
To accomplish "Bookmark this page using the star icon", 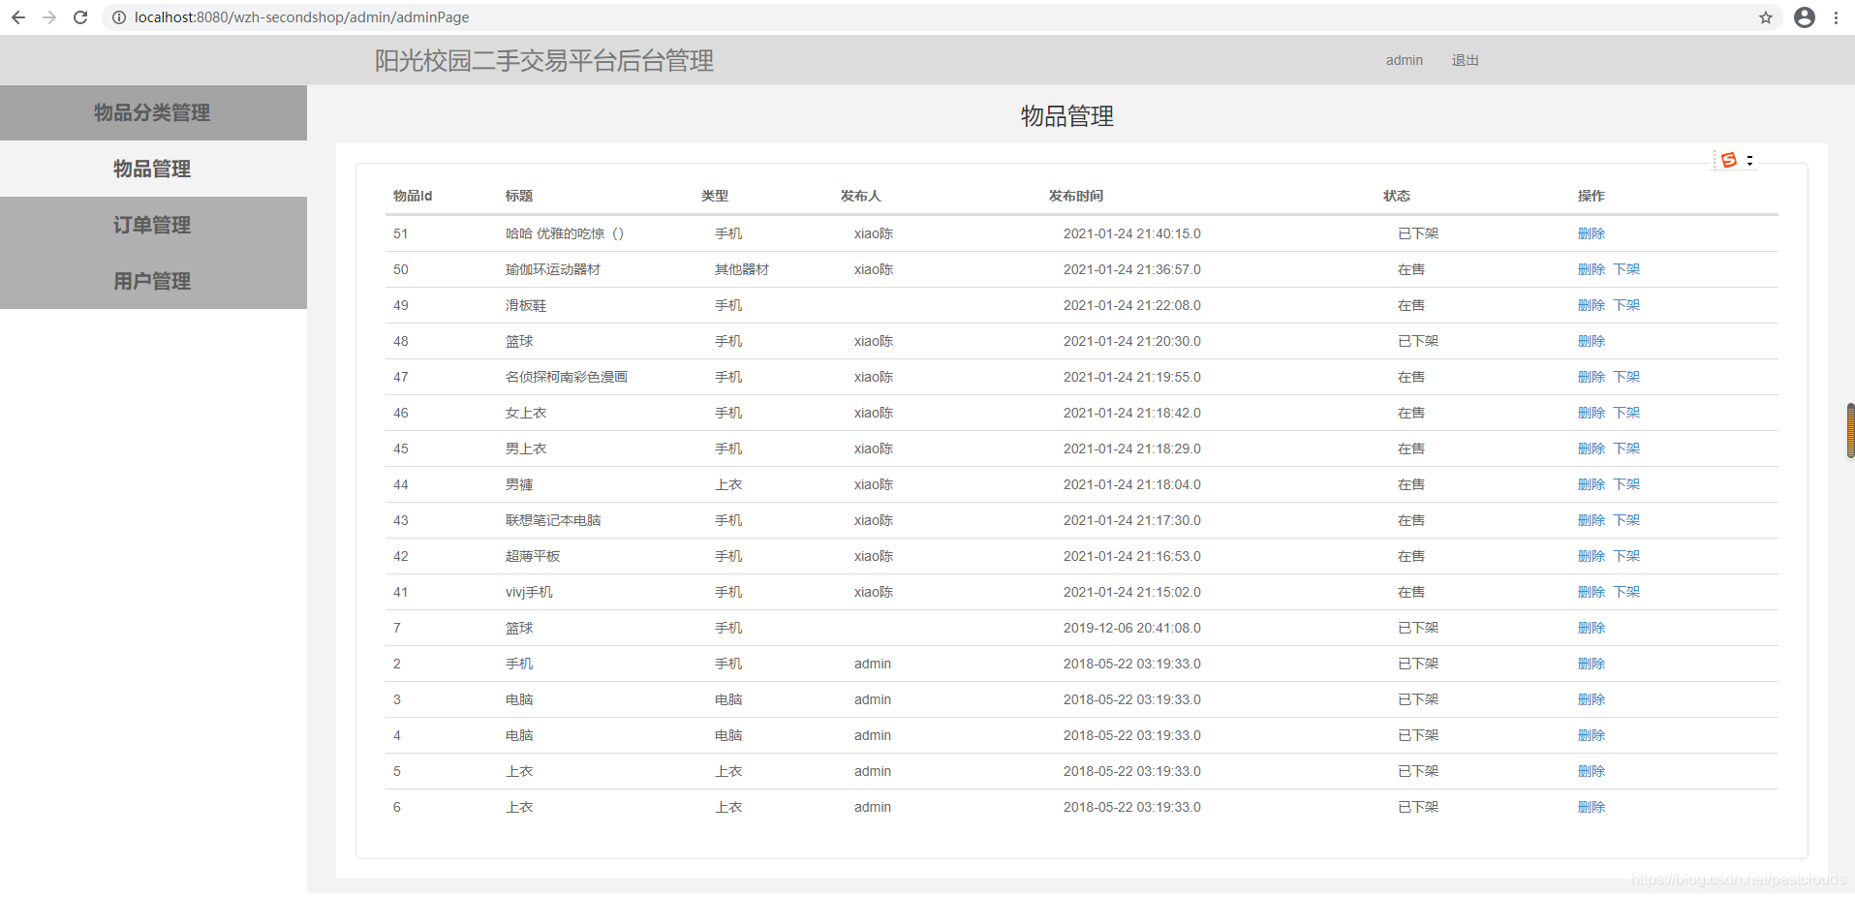I will coord(1765,16).
